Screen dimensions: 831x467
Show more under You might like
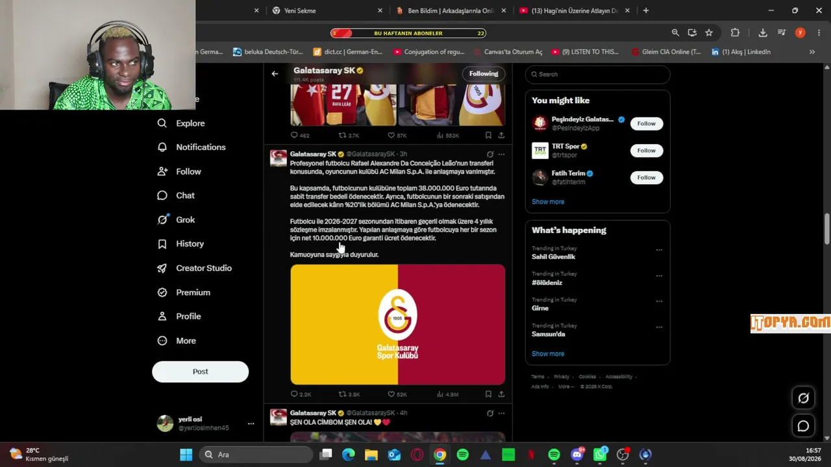coord(548,202)
